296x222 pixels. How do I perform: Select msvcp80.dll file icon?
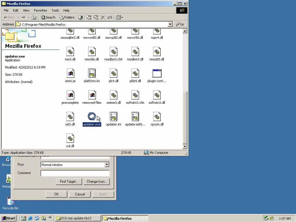113,31
